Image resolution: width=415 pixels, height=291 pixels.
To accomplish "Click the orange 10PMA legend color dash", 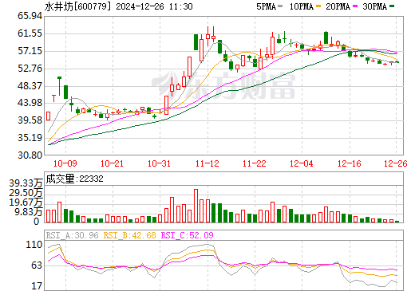I will (318, 6).
